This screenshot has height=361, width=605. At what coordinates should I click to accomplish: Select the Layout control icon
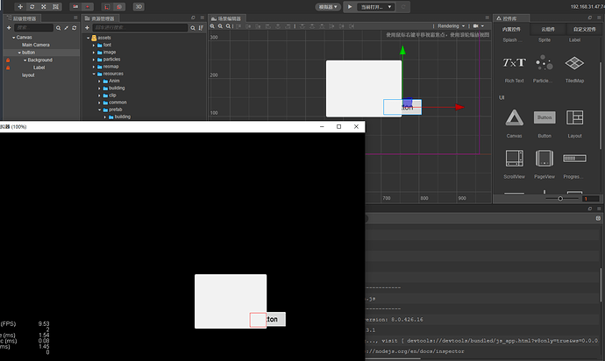coord(574,117)
